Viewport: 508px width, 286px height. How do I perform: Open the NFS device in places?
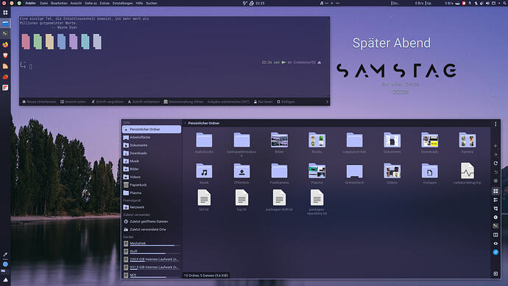click(152, 275)
